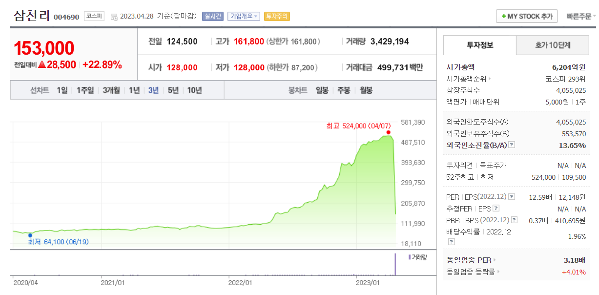The image size is (599, 295).
Task: Select 1주일 line chart period
Action: (85, 90)
